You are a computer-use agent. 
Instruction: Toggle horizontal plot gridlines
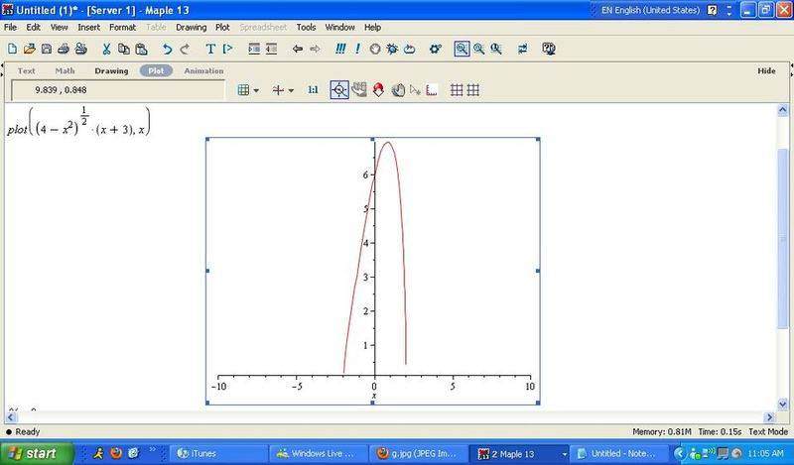[x=457, y=90]
